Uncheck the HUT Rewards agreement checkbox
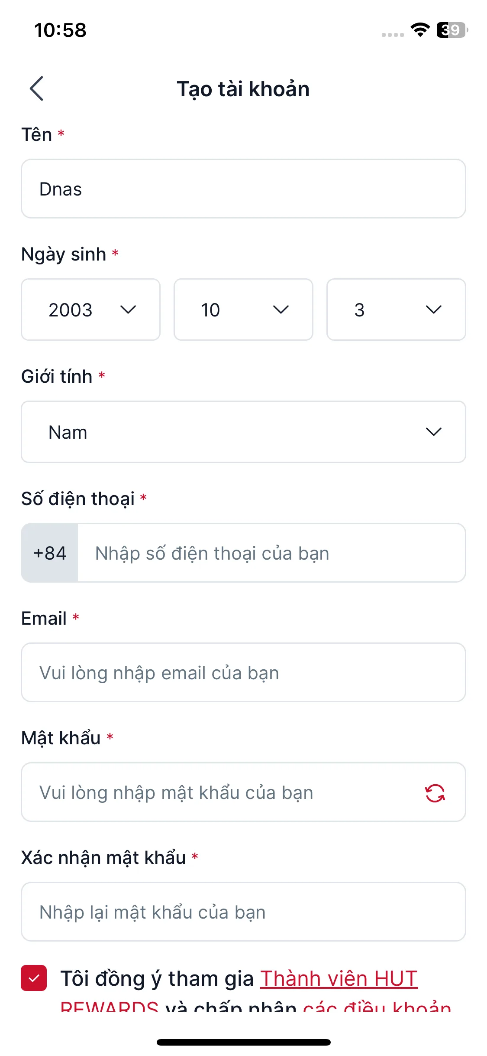The height and width of the screenshot is (1056, 487). coord(34,978)
